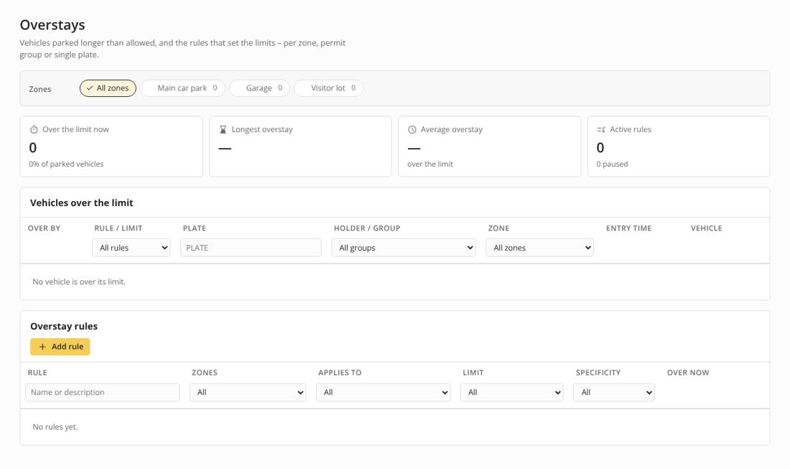Viewport: 790px width, 469px height.
Task: Click the No rules yet message
Action: click(55, 427)
